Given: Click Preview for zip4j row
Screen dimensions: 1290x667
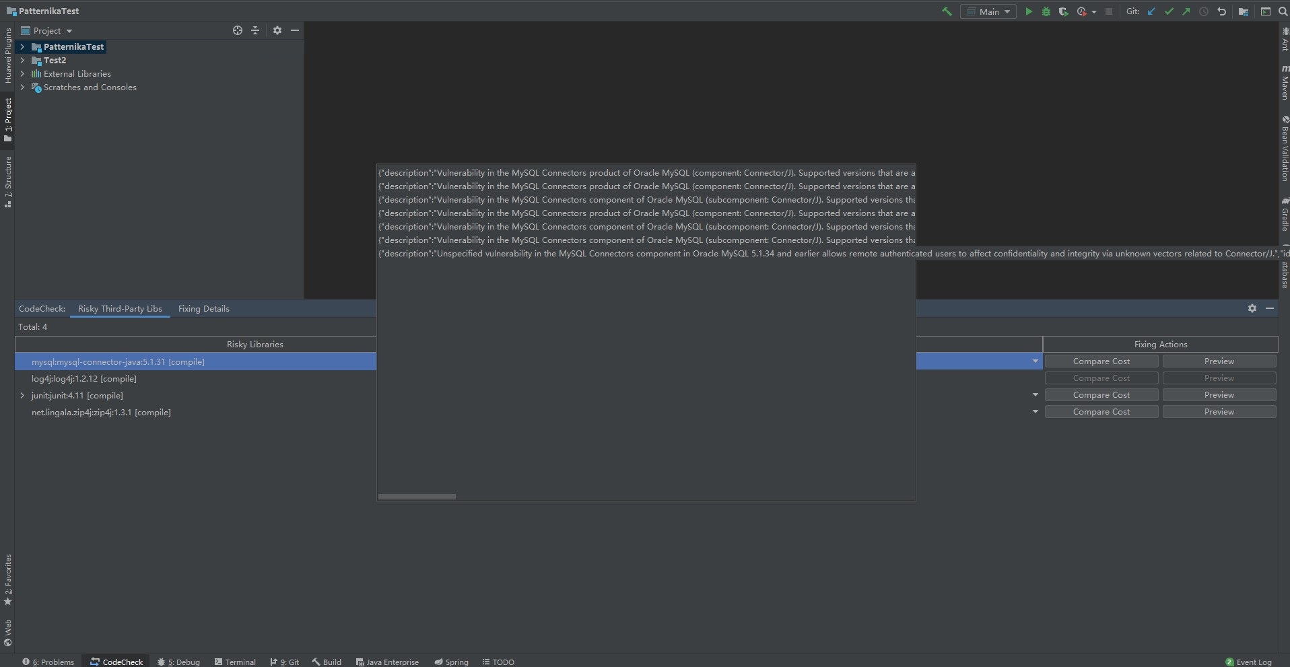Looking at the screenshot, I should coord(1219,412).
